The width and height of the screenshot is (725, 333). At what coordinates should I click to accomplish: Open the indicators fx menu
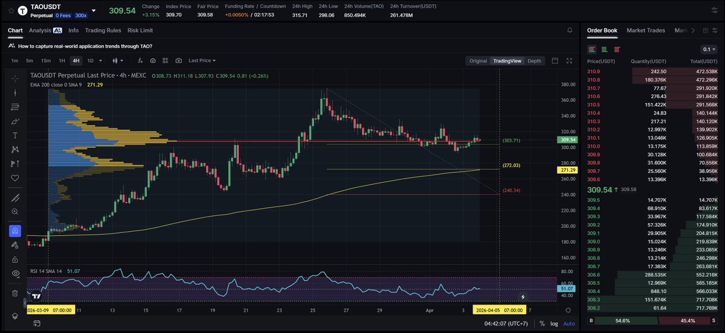click(x=140, y=60)
